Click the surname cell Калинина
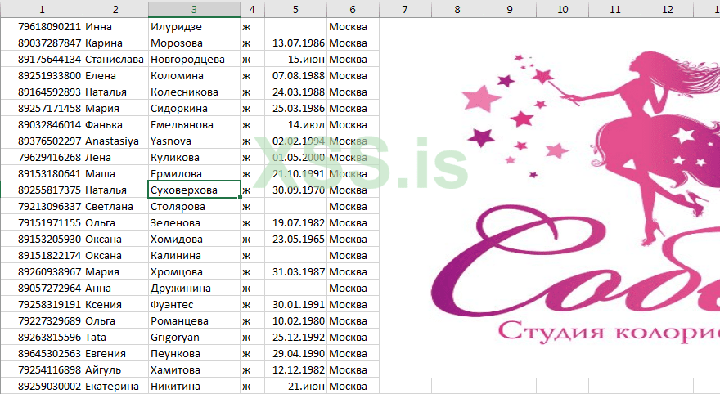This screenshot has width=720, height=394. coord(194,256)
